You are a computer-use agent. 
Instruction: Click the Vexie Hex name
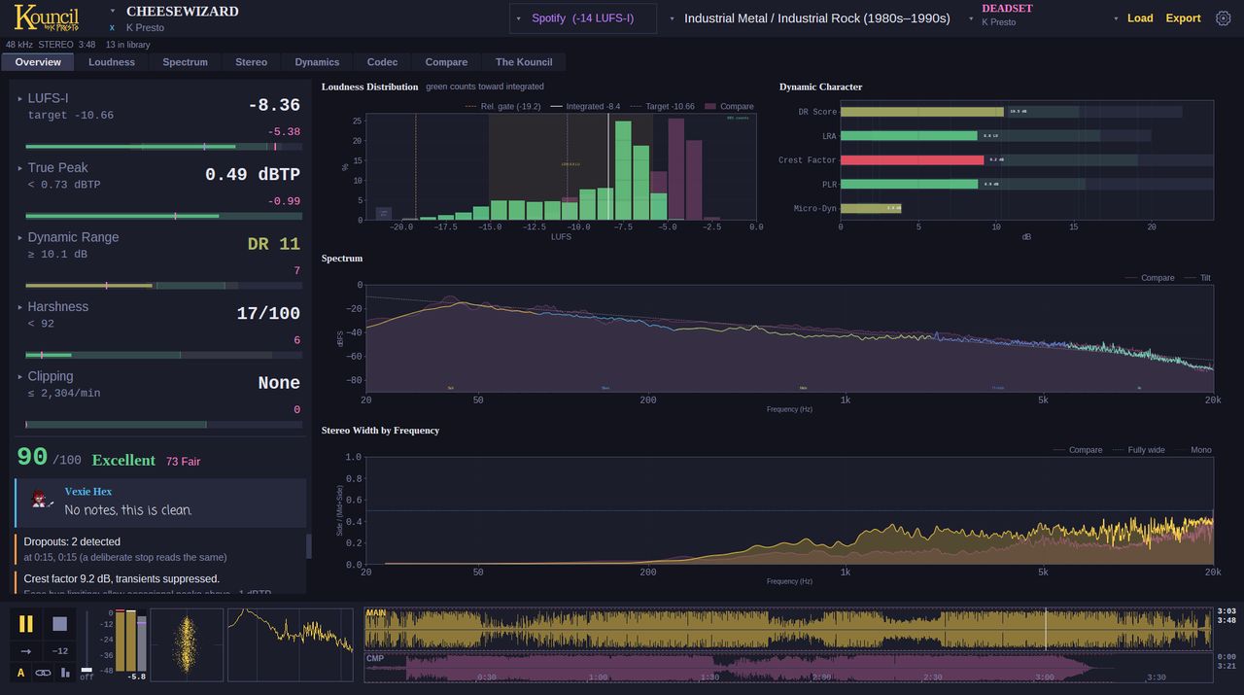click(88, 492)
